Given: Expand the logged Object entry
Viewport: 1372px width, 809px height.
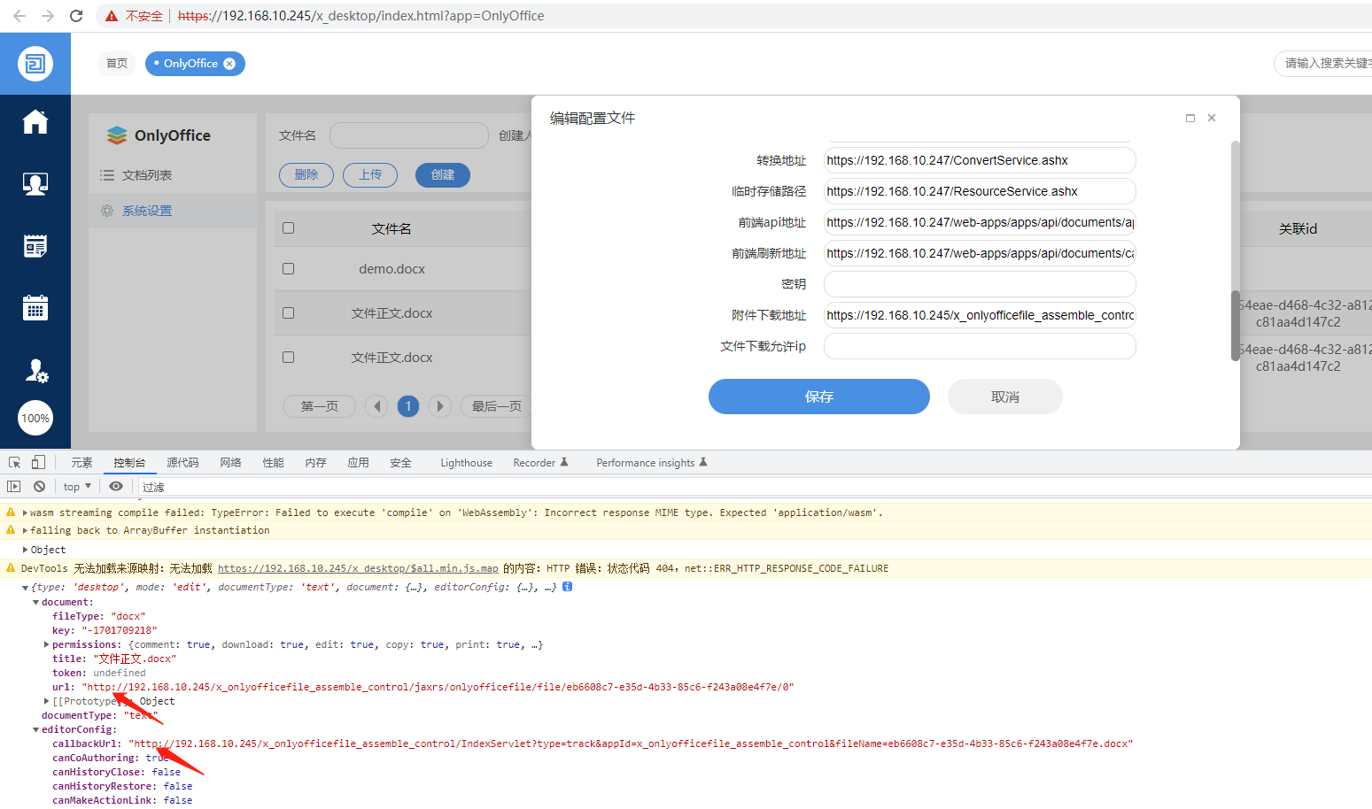Looking at the screenshot, I should (x=25, y=550).
